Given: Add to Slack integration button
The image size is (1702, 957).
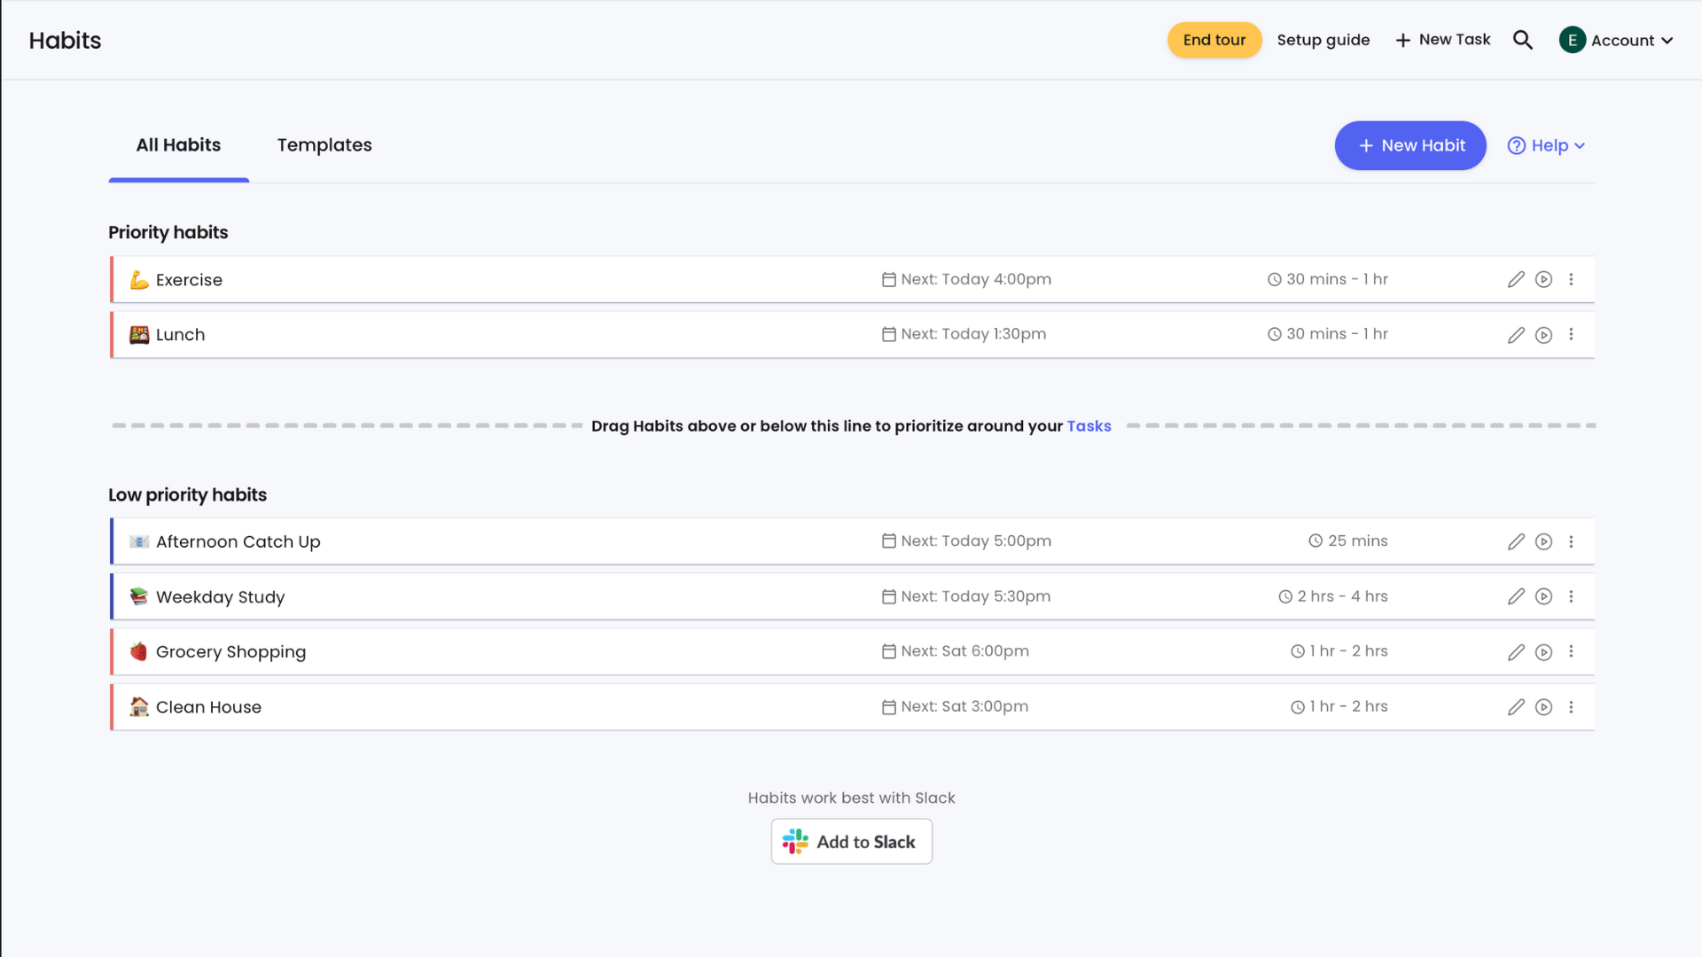Looking at the screenshot, I should (x=851, y=842).
